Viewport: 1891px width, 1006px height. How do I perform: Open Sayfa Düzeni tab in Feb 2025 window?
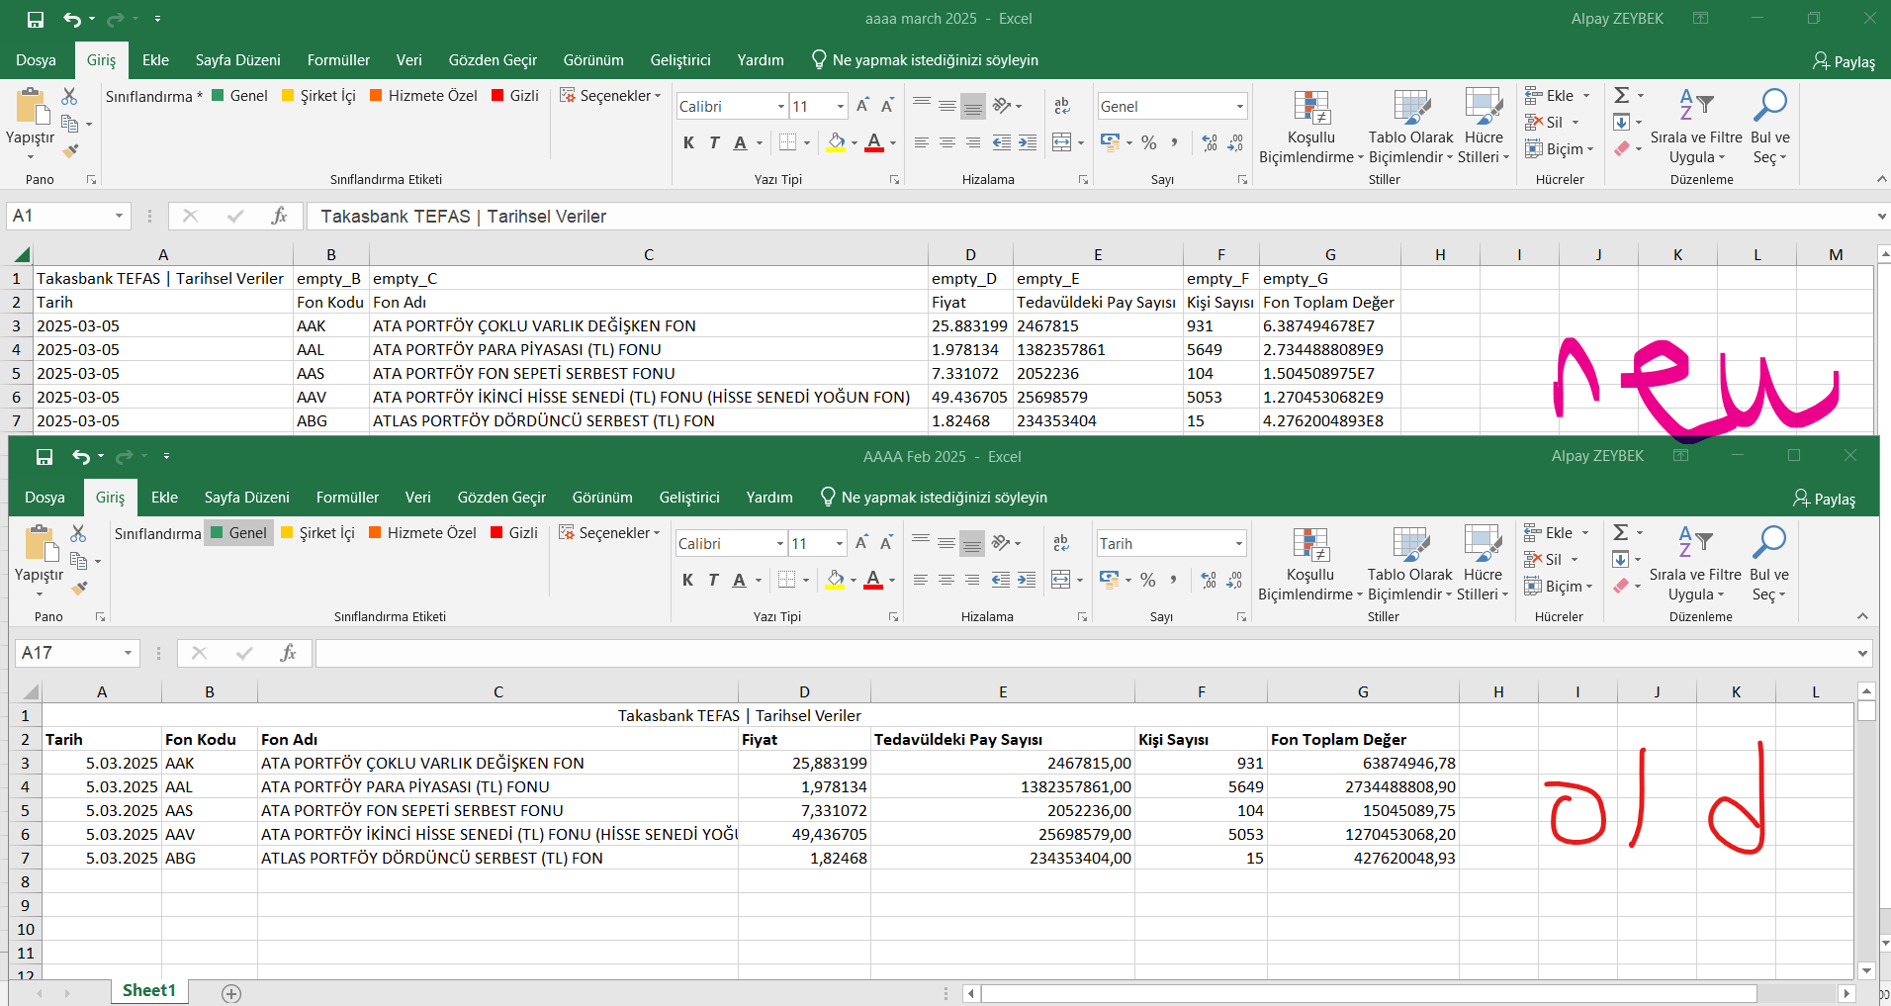(247, 498)
